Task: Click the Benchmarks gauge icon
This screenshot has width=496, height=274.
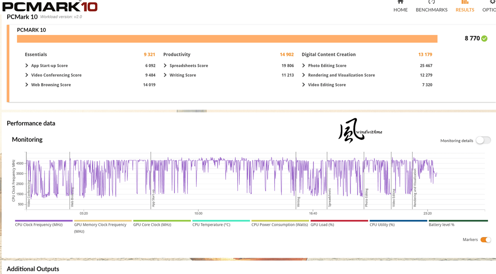Action: pos(431,2)
